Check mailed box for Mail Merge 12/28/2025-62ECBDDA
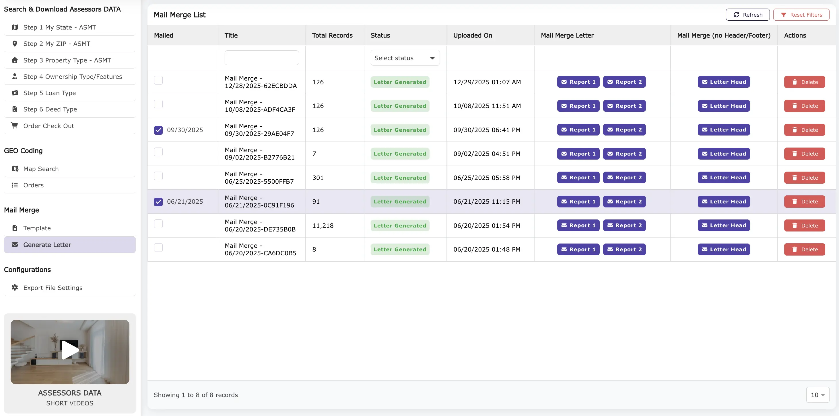The image size is (839, 416). click(158, 80)
